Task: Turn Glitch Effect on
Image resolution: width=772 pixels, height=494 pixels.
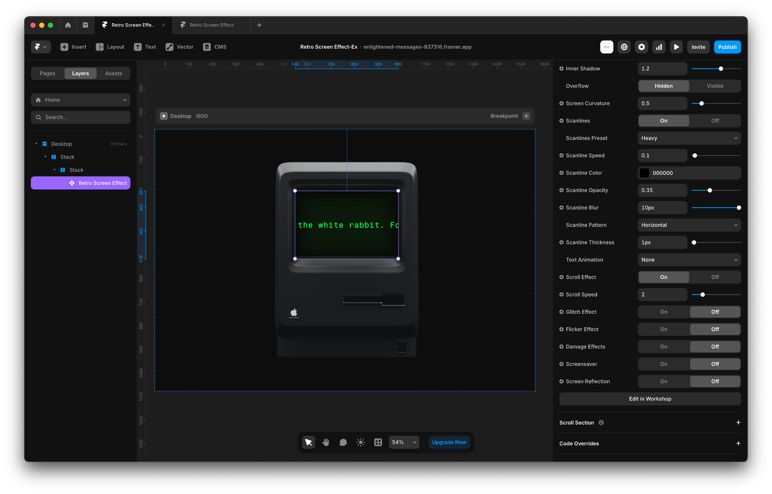Action: [x=664, y=312]
